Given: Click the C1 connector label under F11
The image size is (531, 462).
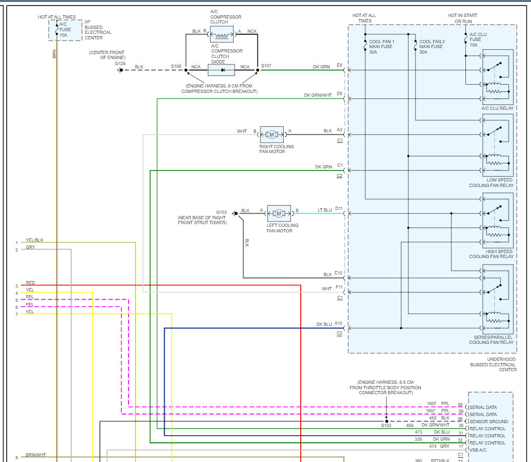Looking at the screenshot, I should tap(340, 298).
